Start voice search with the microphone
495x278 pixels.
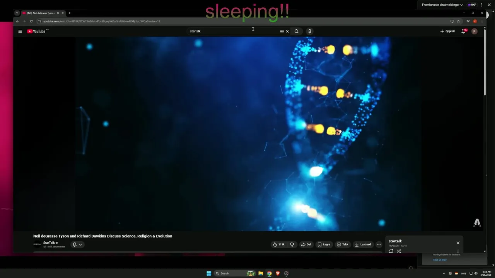pos(309,31)
